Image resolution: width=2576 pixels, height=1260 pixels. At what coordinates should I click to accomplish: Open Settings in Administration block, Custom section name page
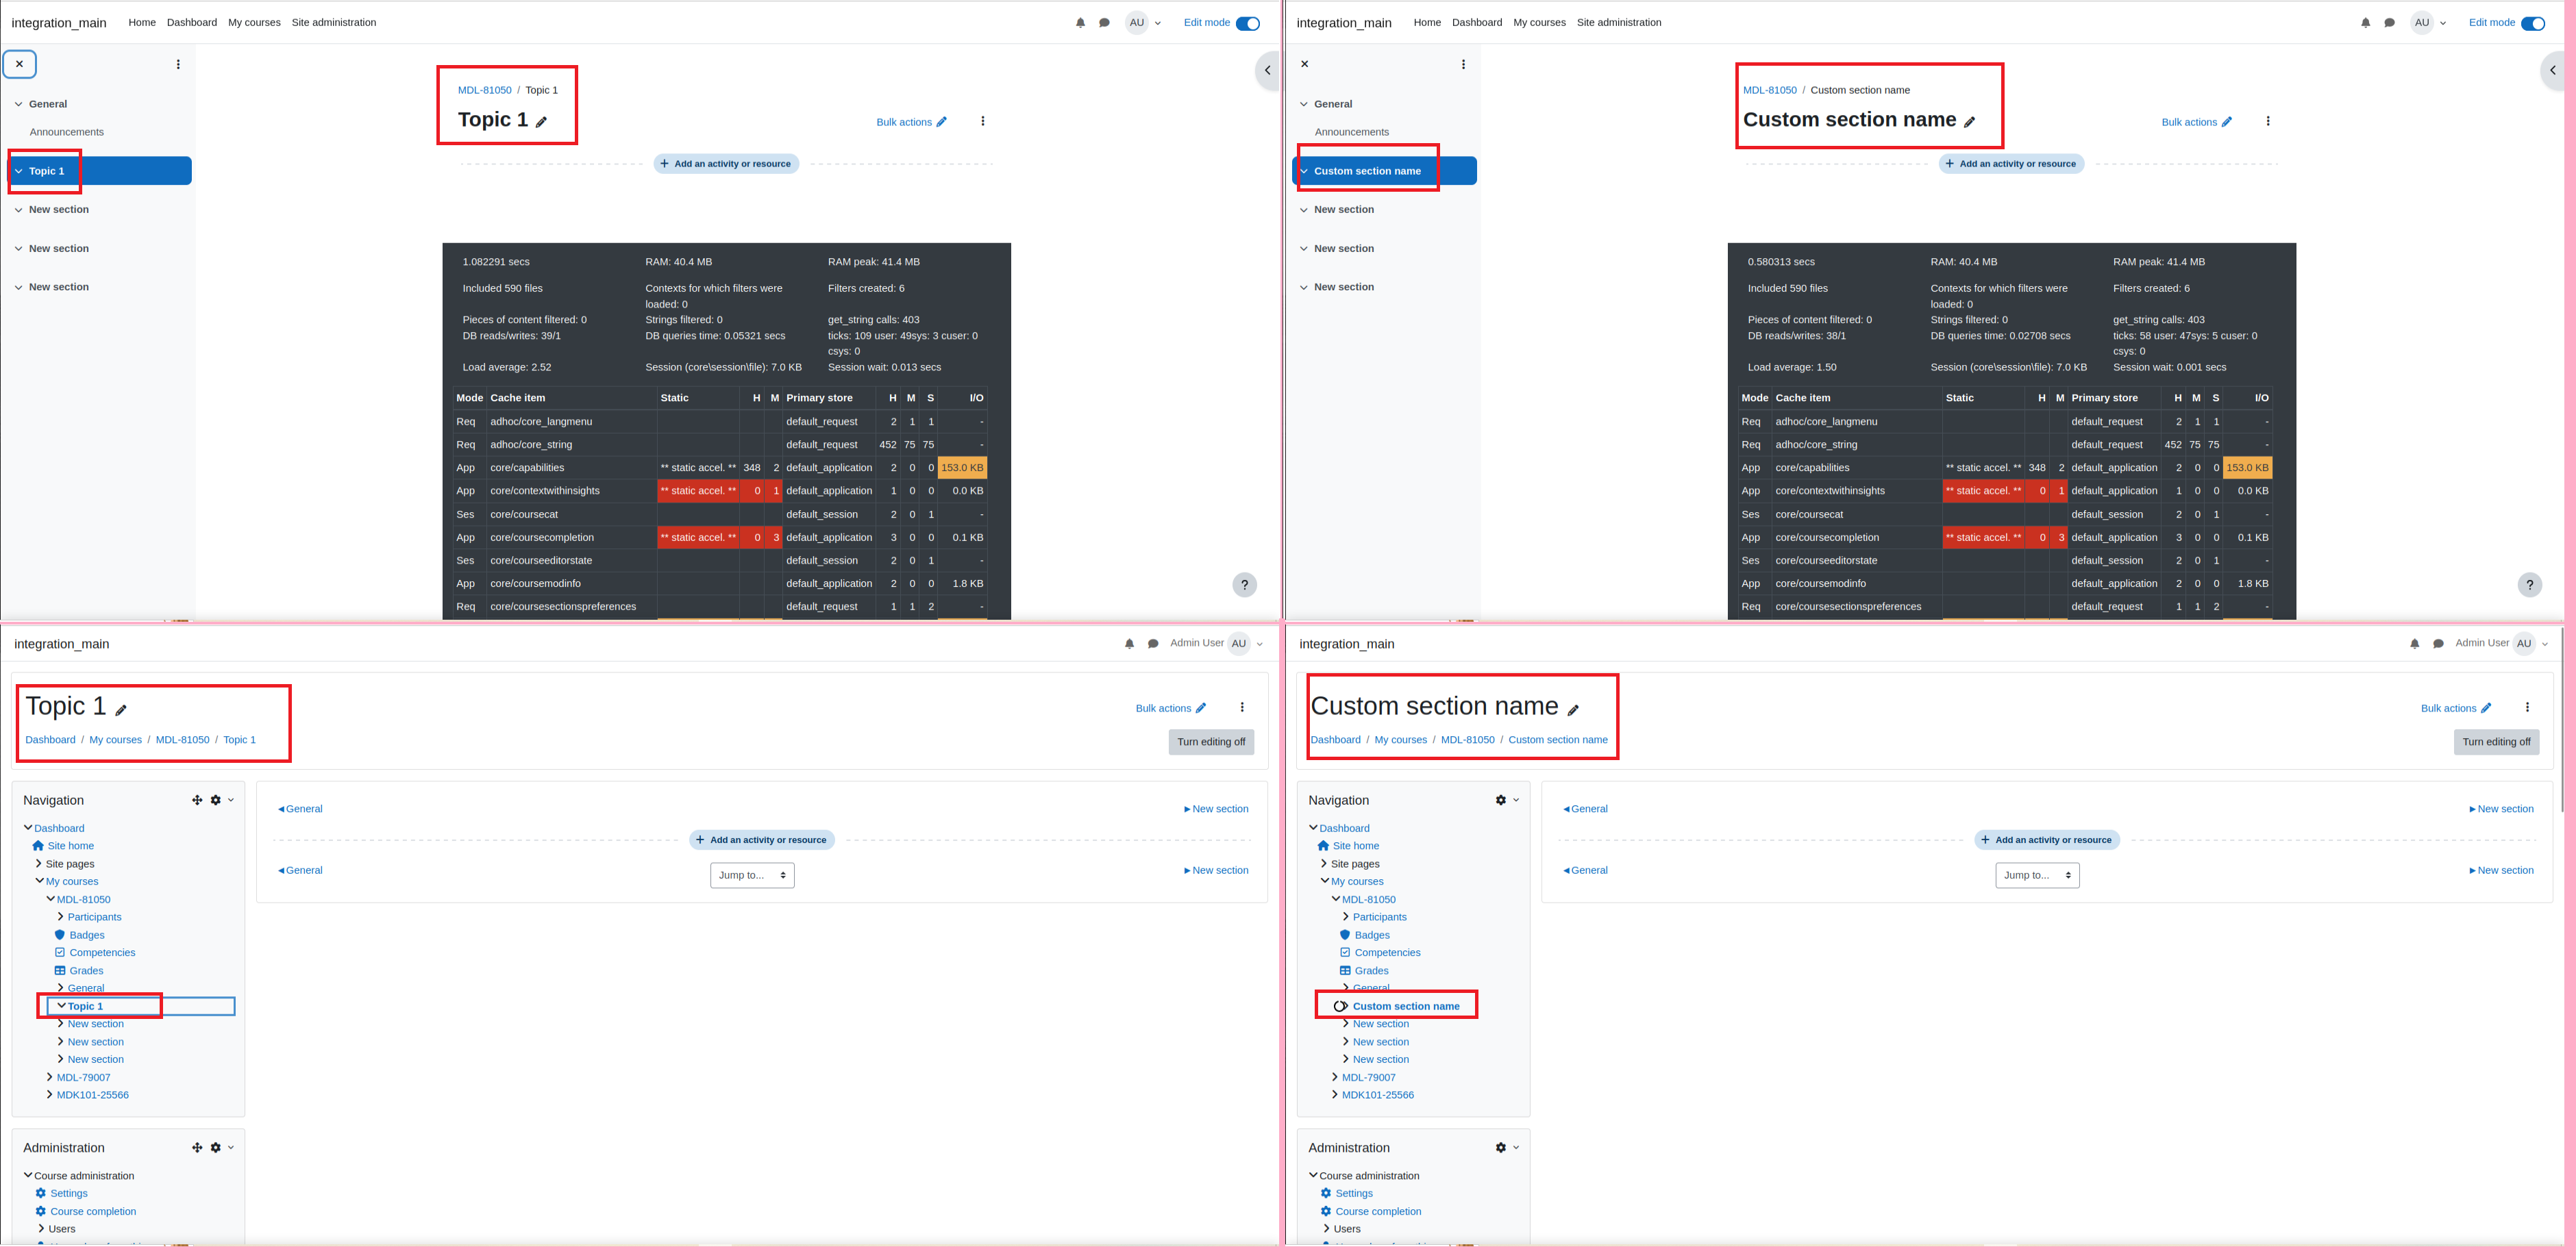tap(1354, 1194)
